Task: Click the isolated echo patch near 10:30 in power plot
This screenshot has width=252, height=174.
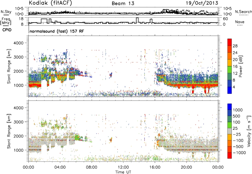Action: pyautogui.click(x=111, y=75)
